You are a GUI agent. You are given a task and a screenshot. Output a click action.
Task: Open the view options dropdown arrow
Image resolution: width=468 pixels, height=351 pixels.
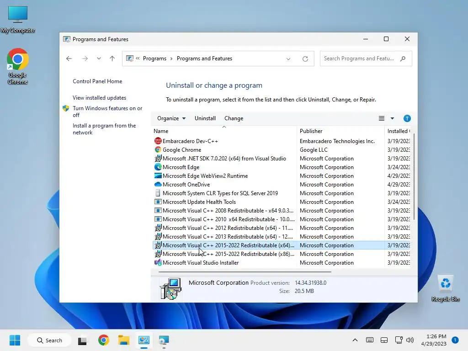click(x=392, y=118)
